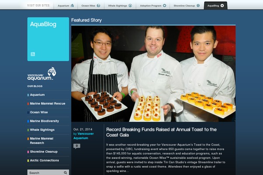Click the Whale Sightings tail icon
The width and height of the screenshot is (263, 175).
point(130,6)
